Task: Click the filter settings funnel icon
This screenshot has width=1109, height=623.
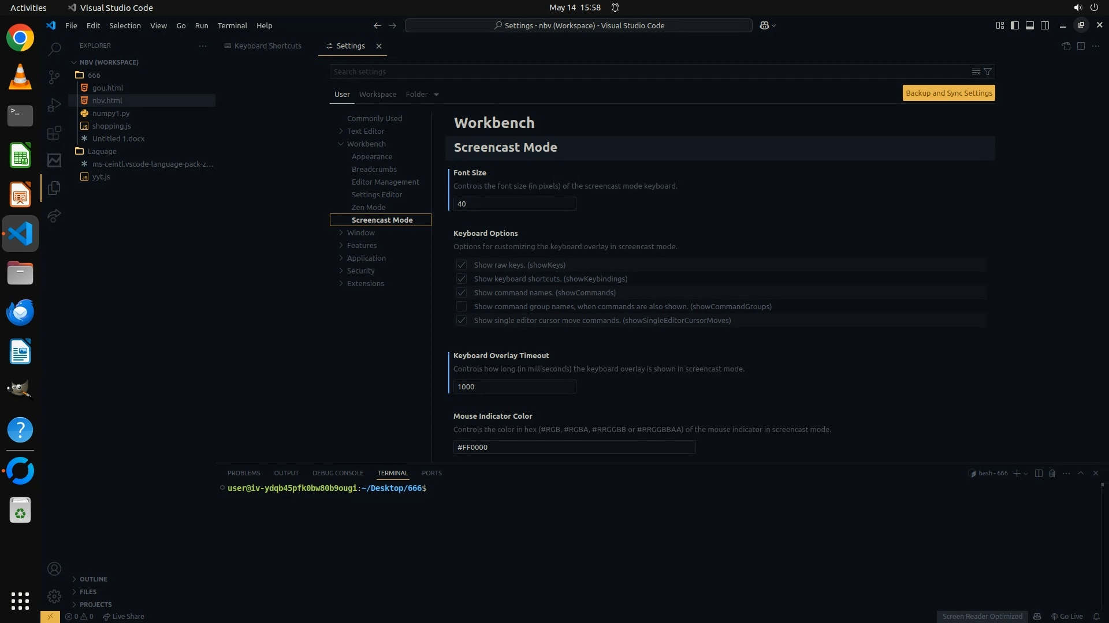Action: pos(988,72)
